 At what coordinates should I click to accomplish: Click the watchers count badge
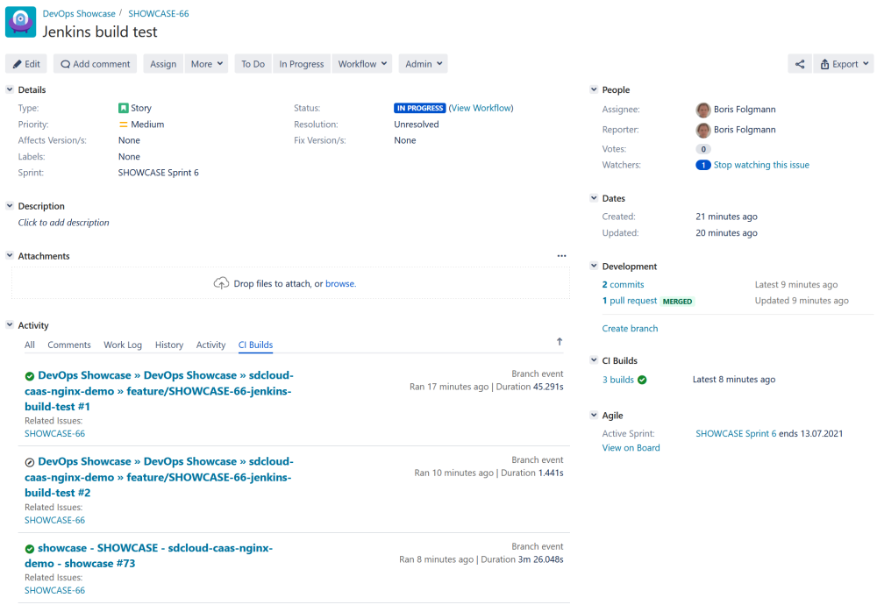[x=703, y=165]
